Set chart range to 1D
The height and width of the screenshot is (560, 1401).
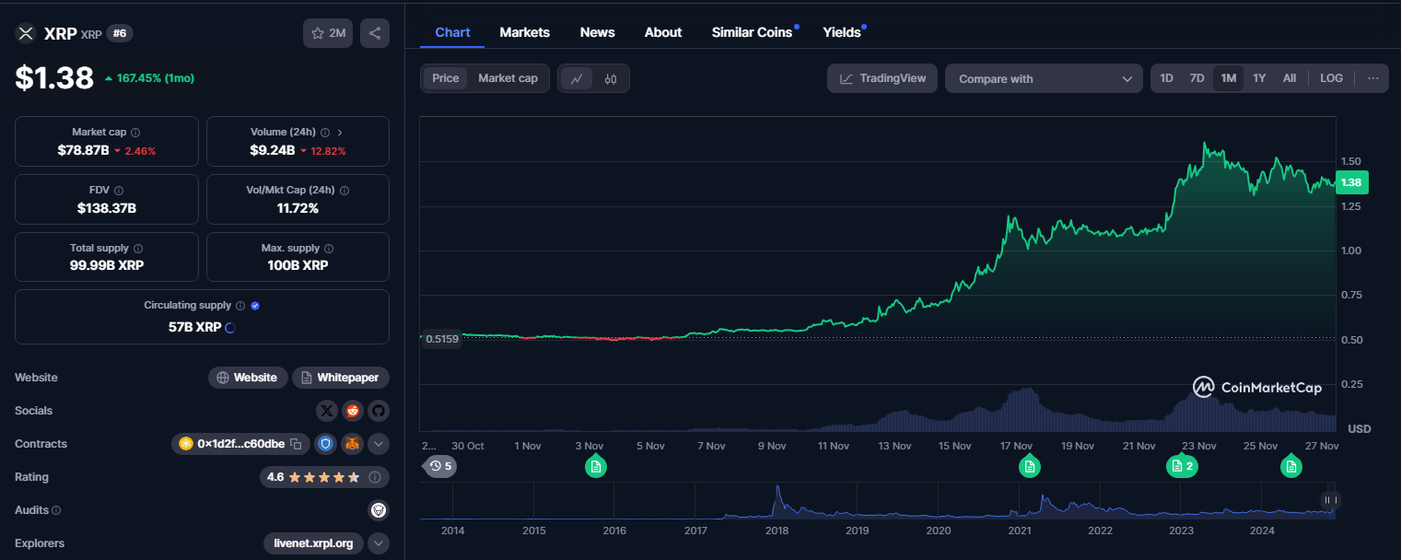pos(1166,78)
